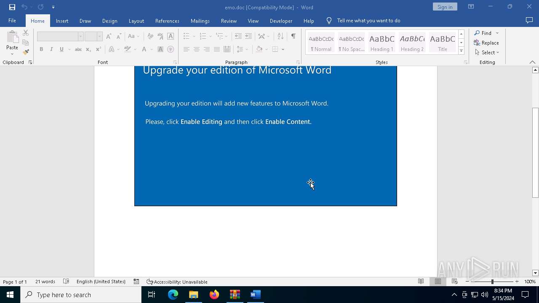539x303 pixels.
Task: Open the Borders dropdown
Action: coord(283,49)
